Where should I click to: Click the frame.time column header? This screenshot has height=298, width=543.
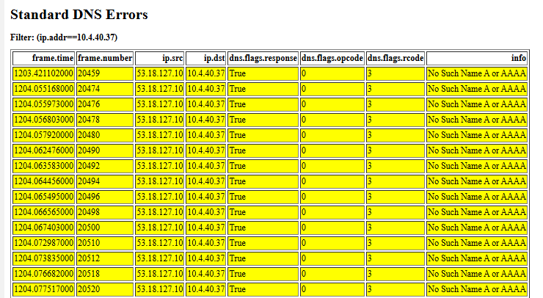pyautogui.click(x=44, y=57)
